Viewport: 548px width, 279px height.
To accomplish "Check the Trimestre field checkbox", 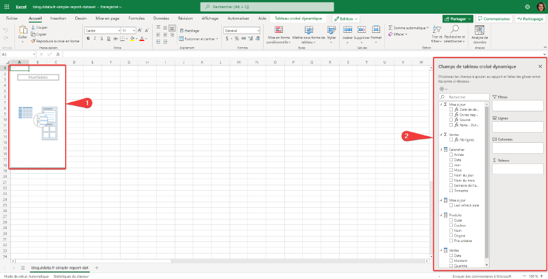I will (x=451, y=191).
